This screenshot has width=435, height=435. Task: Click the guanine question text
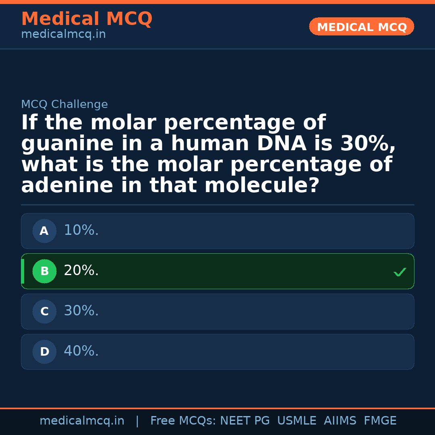[208, 154]
